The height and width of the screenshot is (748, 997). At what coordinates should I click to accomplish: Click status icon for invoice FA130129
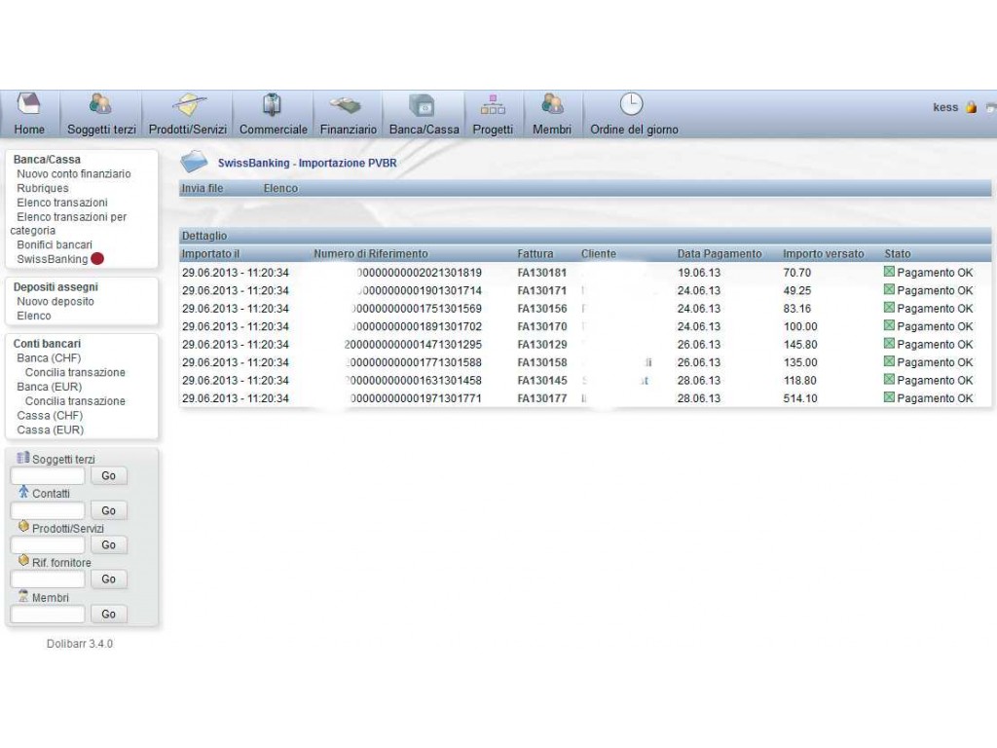[889, 344]
